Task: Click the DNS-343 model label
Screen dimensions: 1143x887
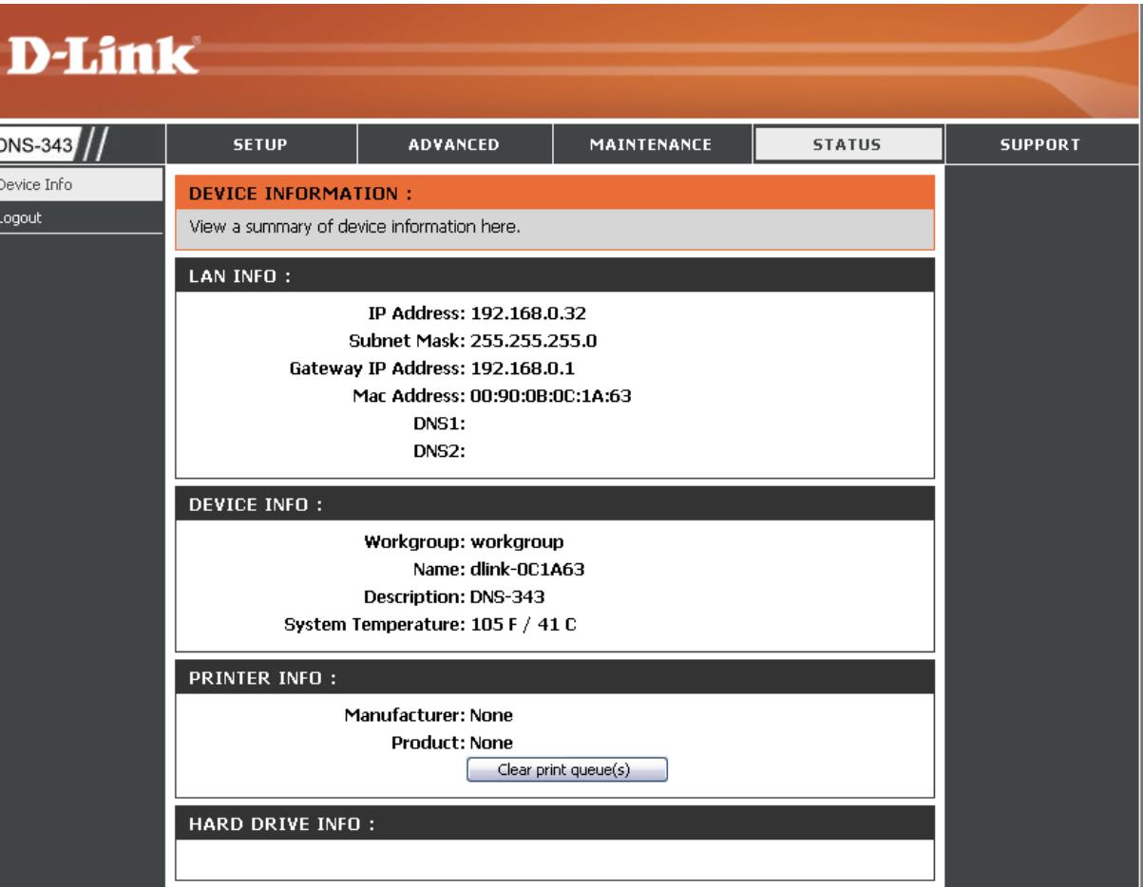Action: point(35,147)
